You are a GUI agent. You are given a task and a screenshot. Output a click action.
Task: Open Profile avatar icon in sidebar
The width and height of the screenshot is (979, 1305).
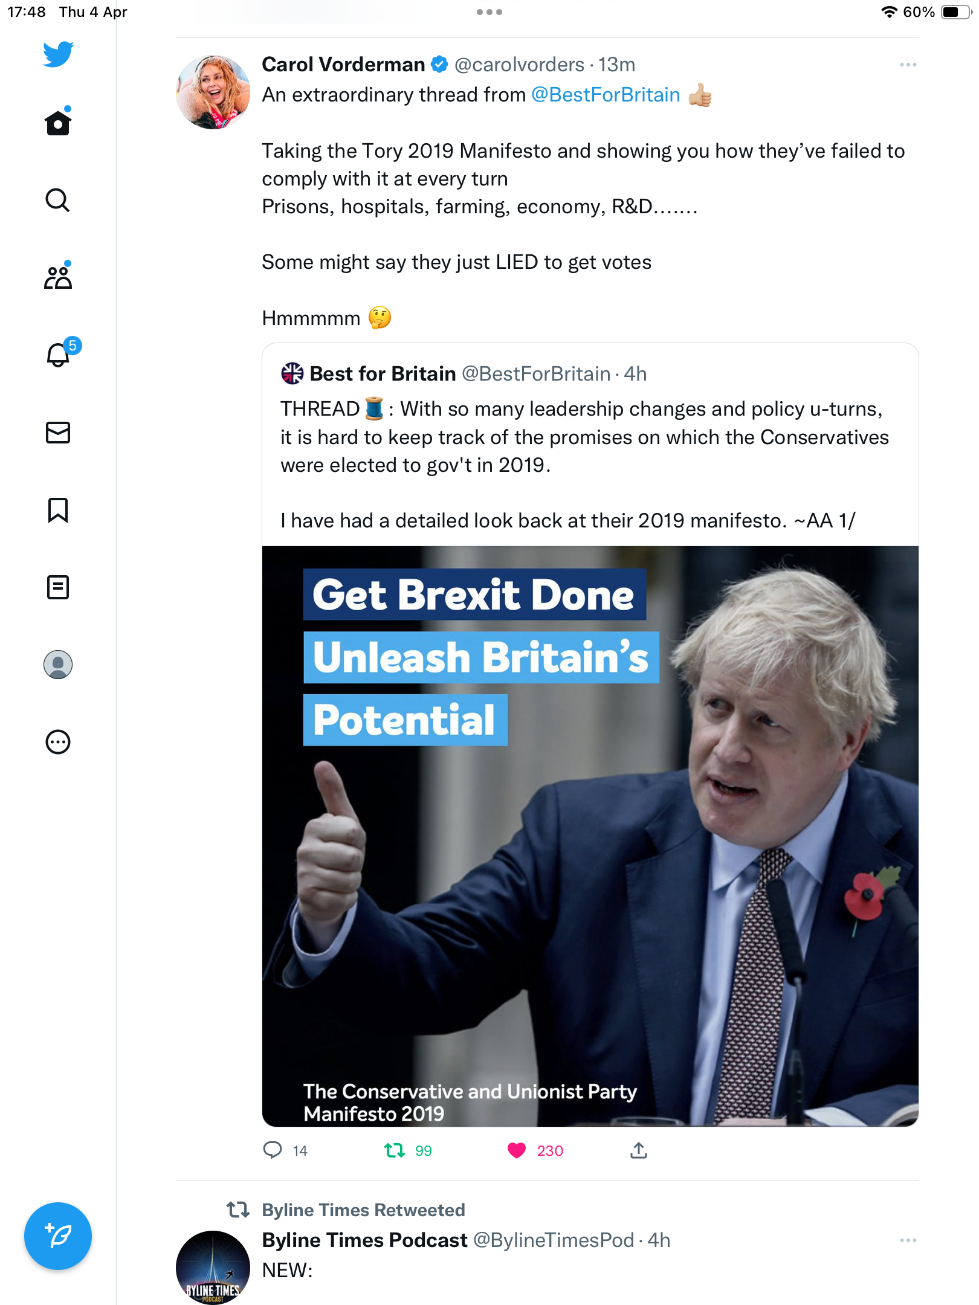coord(58,665)
